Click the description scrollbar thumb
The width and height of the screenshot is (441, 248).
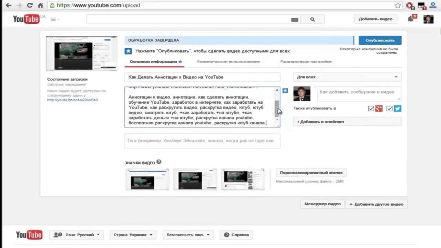pos(277,108)
